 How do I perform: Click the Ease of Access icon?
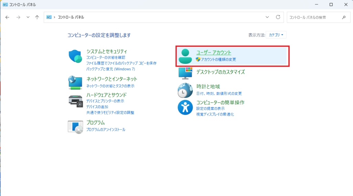(x=185, y=107)
